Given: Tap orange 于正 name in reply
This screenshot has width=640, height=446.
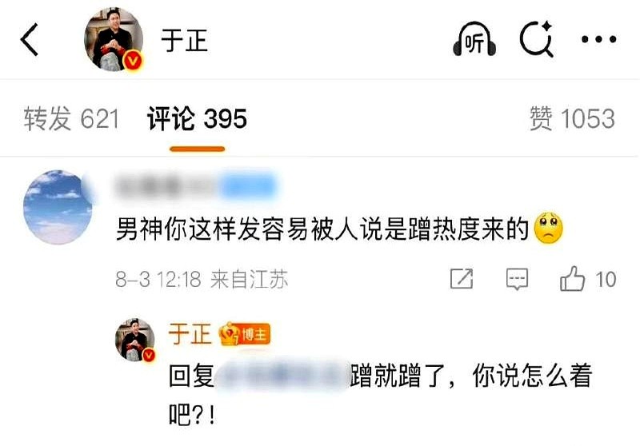Looking at the screenshot, I should 190,334.
